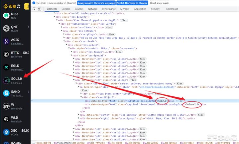Collapse the css-1pysja1 div node
The image size is (239, 144).
click(71, 56)
